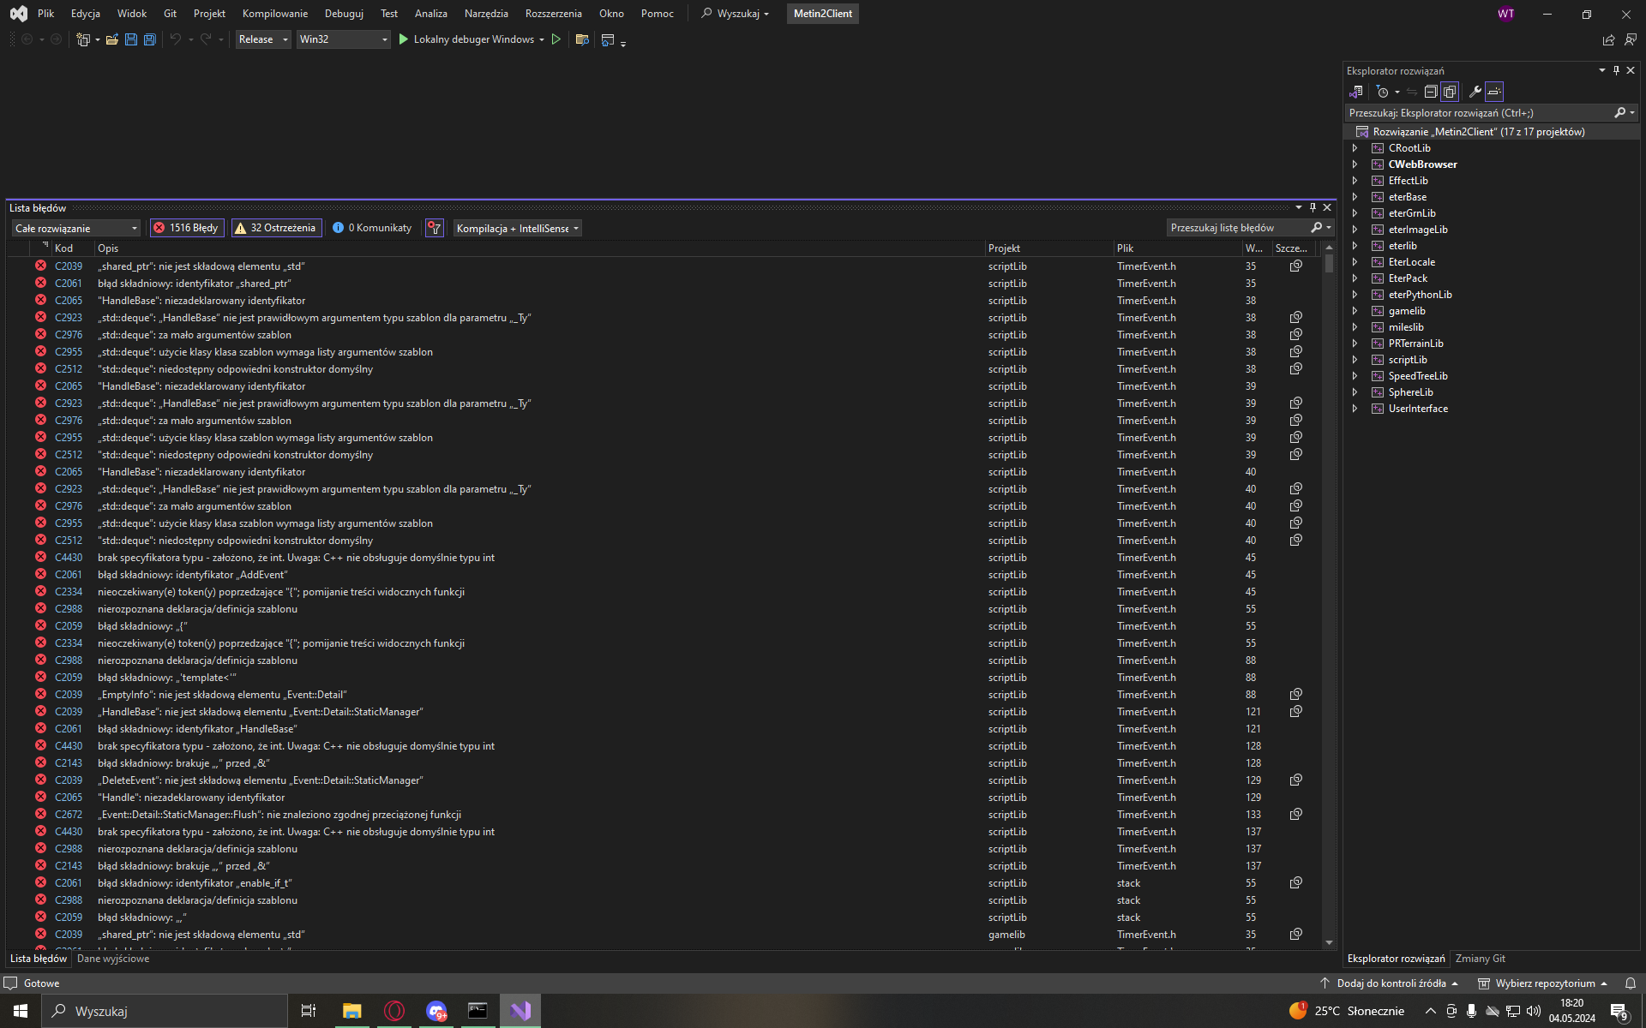Click the pending changes filter clock icon

point(1382,92)
